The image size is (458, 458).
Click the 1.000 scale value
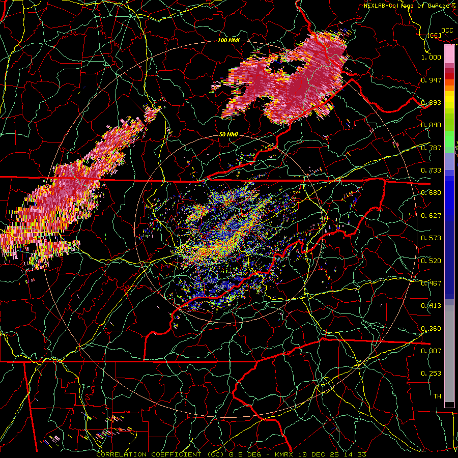tap(431, 57)
